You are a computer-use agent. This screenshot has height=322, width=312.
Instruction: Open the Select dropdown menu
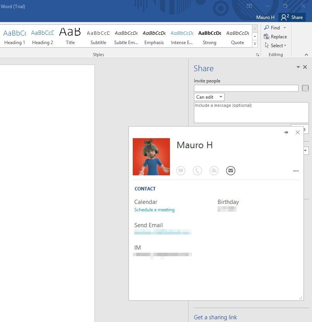[x=275, y=45]
